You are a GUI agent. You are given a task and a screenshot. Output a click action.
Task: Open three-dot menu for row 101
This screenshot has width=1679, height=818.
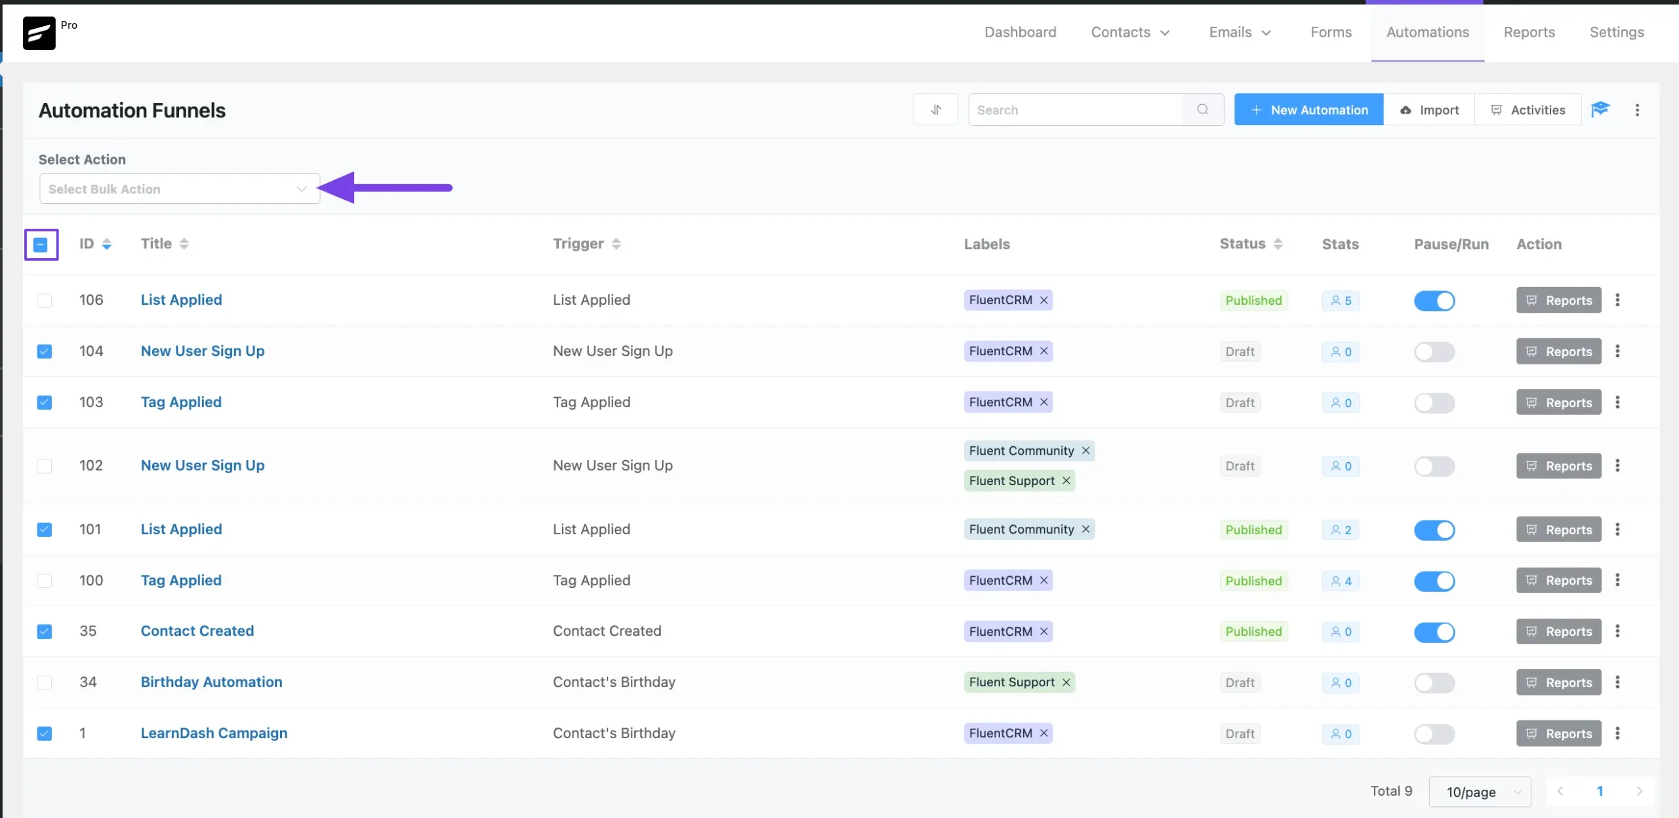click(1617, 529)
